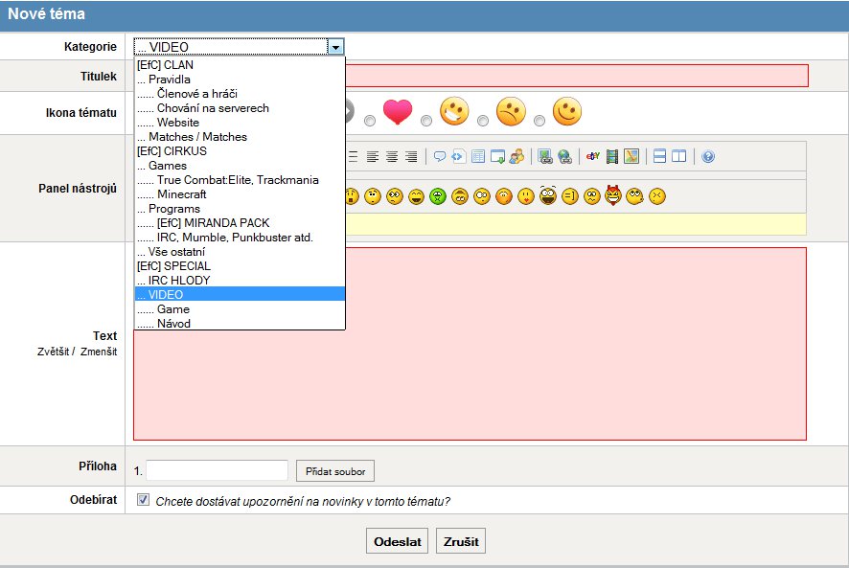Click Přidat soubor button

(335, 471)
